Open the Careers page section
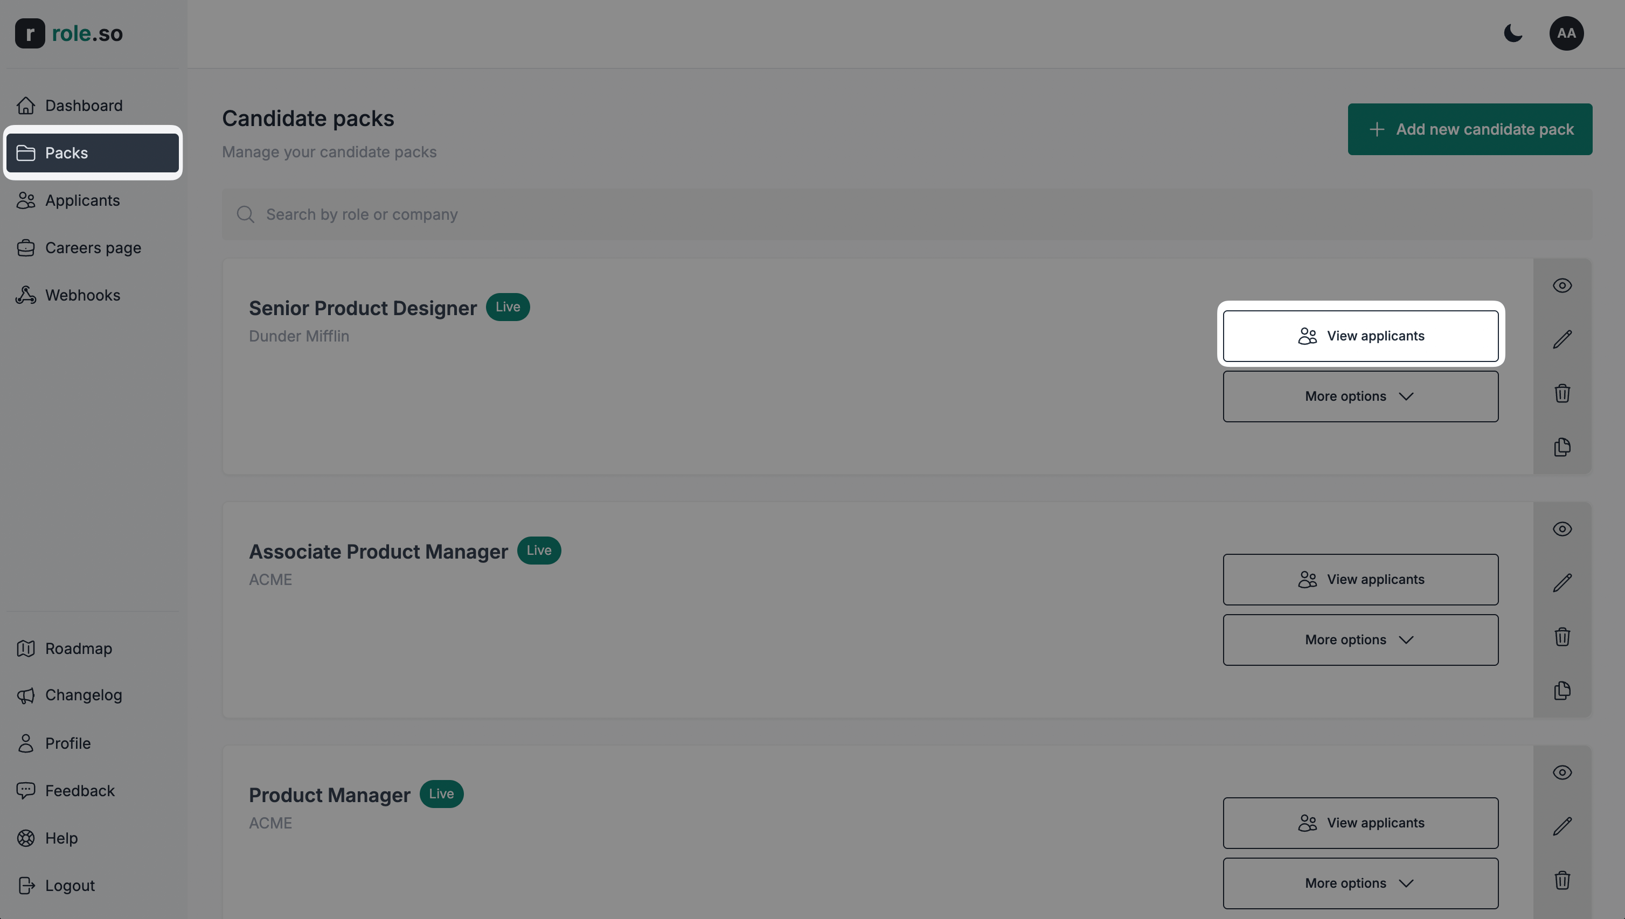This screenshot has width=1625, height=919. click(x=93, y=247)
